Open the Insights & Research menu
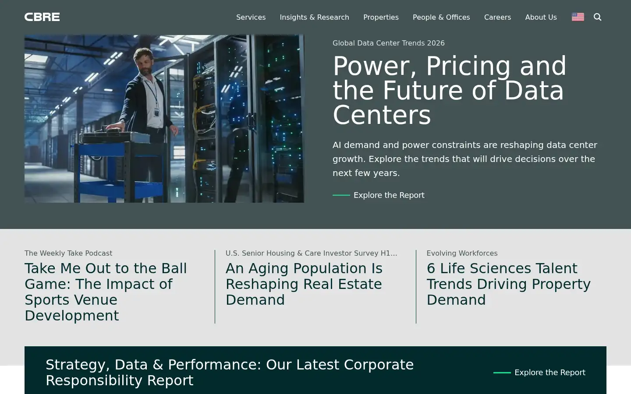 314,17
